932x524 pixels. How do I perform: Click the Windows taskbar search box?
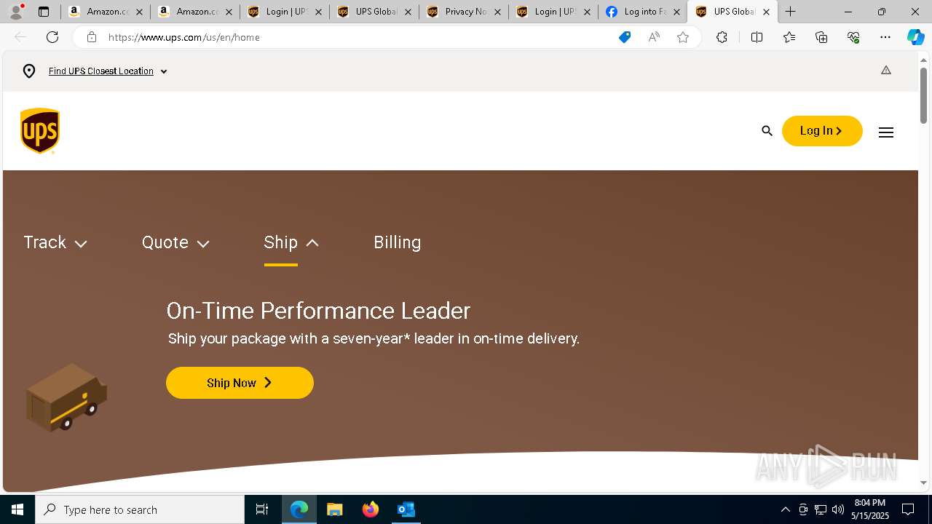pos(140,509)
